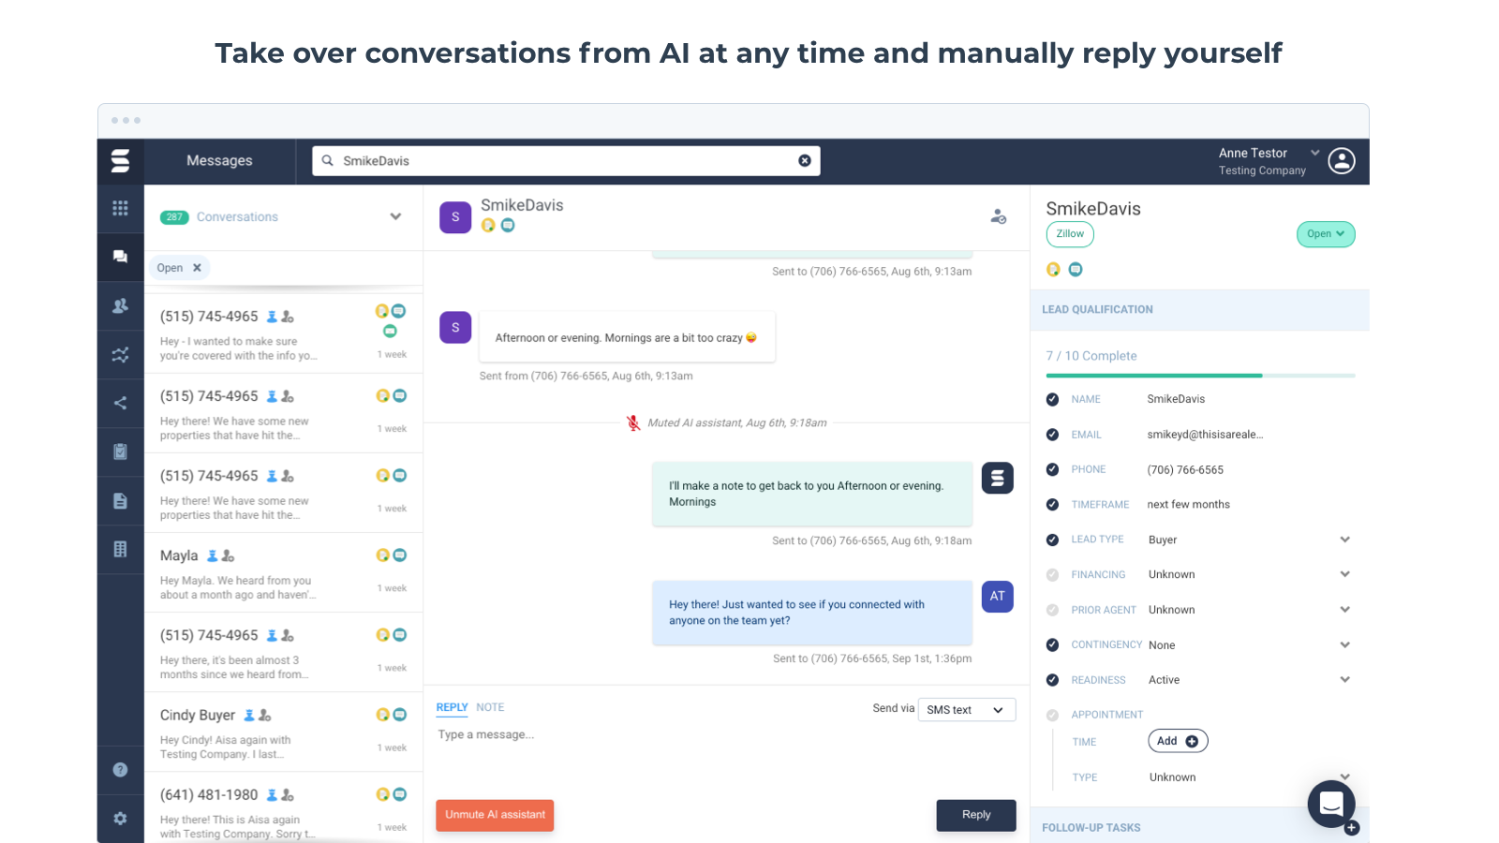Screen dimensions: 1499x843
Task: Click the Share icon in the sidebar
Action: tap(120, 403)
